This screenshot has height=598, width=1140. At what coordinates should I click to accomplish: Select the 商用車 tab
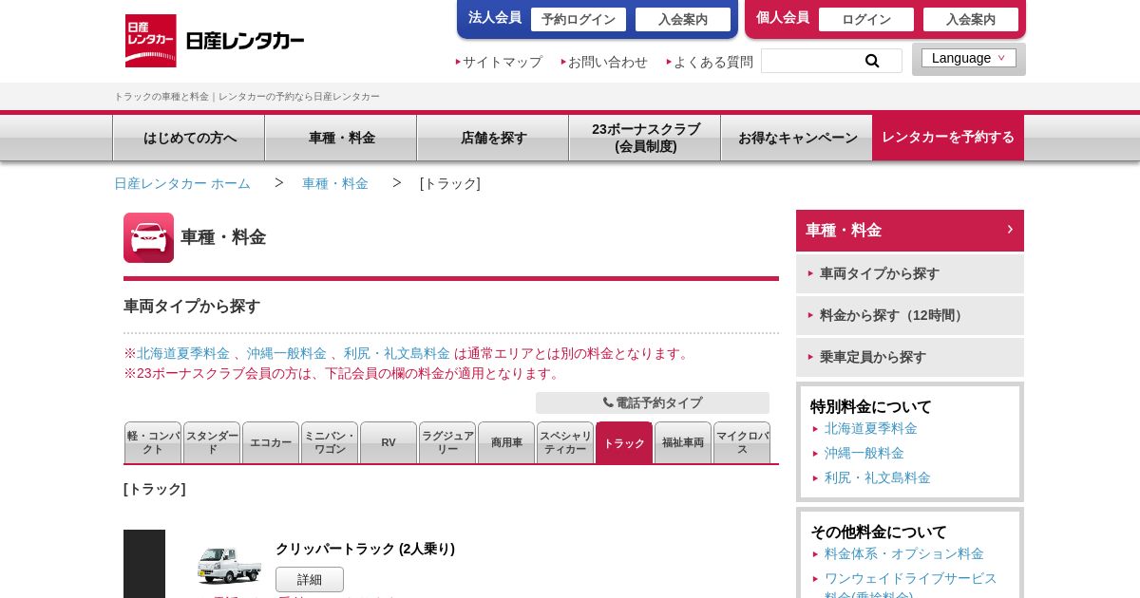point(506,442)
